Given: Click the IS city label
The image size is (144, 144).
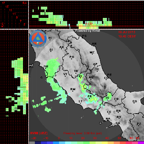Looking at the screenshot, I should 107,98.
